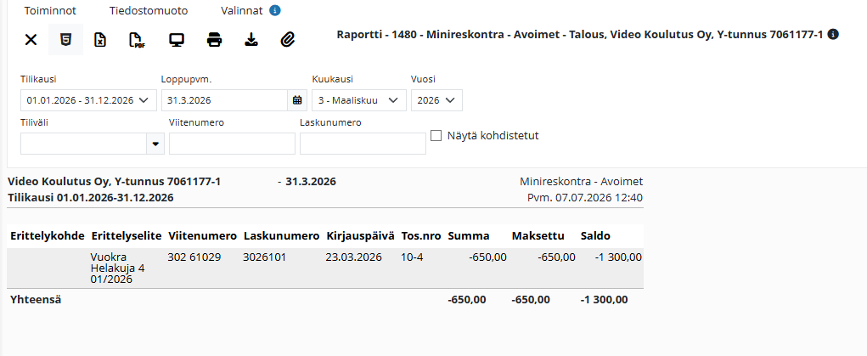
Task: Export report as Excel file icon
Action: [100, 40]
